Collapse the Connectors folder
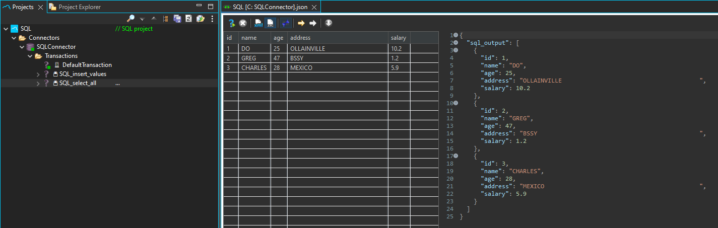718x228 pixels. coord(14,38)
